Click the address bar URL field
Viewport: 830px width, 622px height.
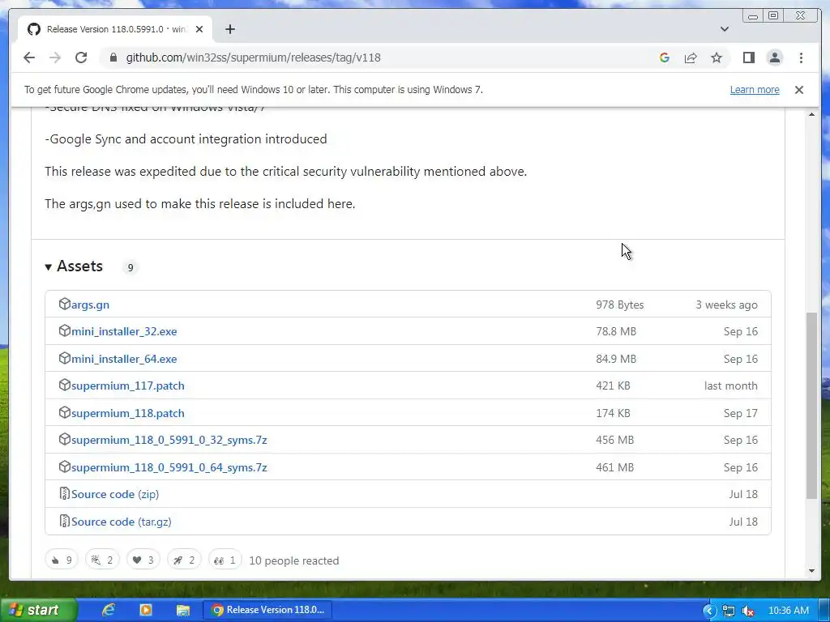pyautogui.click(x=379, y=58)
